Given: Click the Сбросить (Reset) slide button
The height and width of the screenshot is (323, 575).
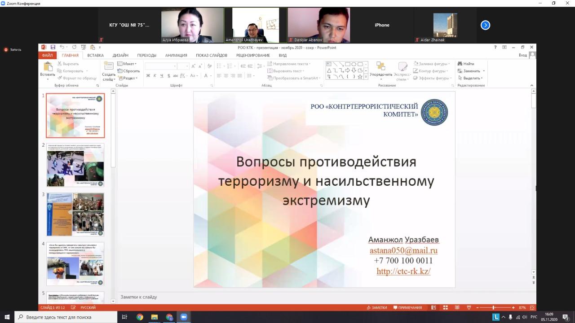Looking at the screenshot, I should [x=128, y=71].
